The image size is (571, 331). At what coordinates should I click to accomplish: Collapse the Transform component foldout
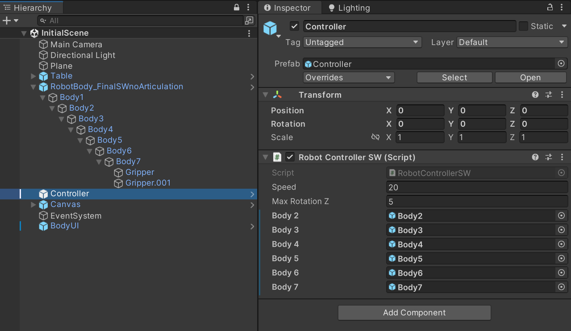point(266,95)
